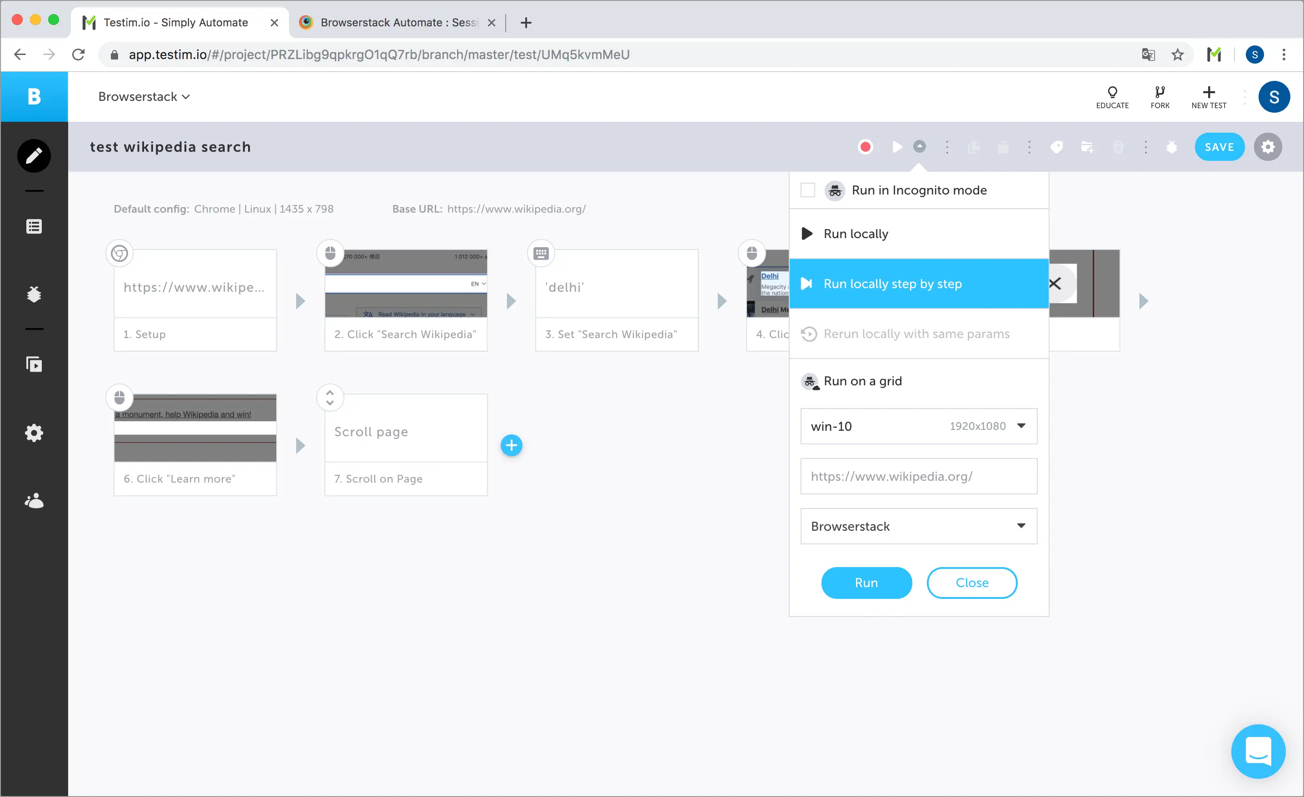
Task: Open the runs icon in the left sidebar
Action: (34, 364)
